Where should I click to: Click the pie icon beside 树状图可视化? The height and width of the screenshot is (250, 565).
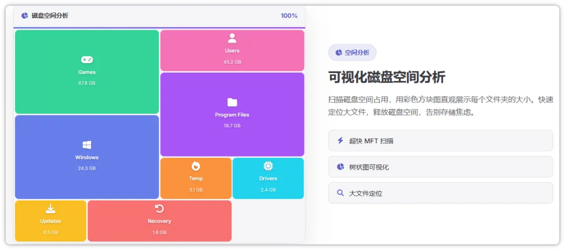(340, 167)
